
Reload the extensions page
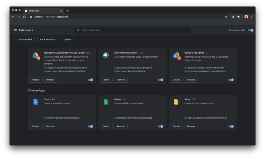coord(24,17)
